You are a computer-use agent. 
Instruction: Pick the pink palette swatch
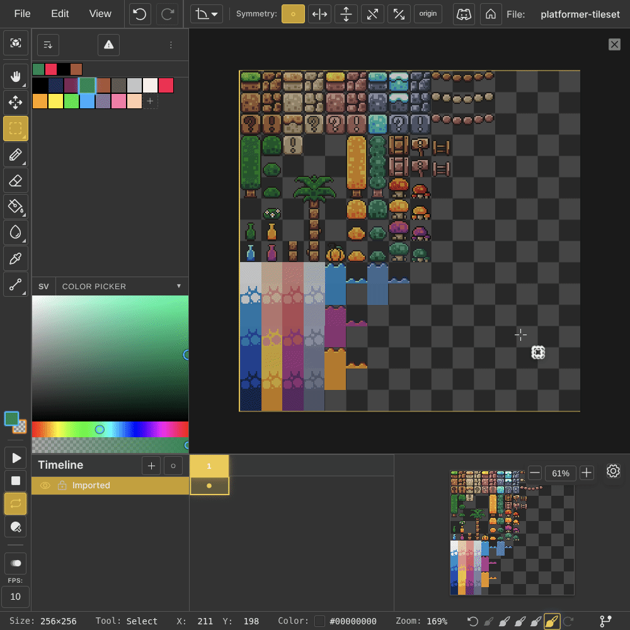point(118,101)
